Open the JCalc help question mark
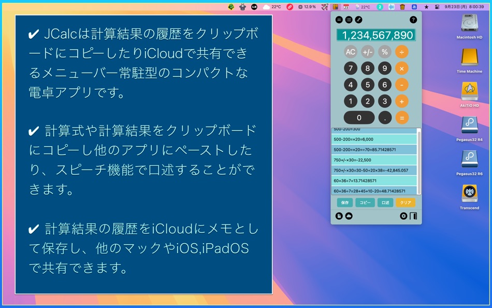 pyautogui.click(x=413, y=20)
